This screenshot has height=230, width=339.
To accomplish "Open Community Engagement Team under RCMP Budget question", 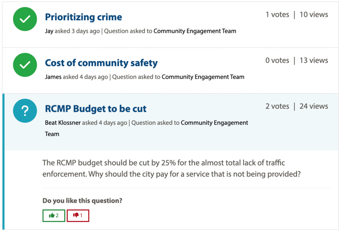I will tap(214, 123).
